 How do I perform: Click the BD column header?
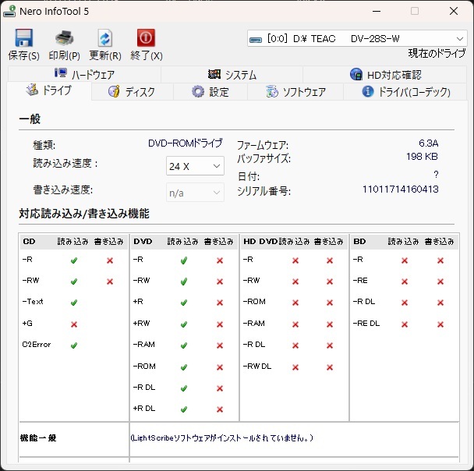pos(359,241)
